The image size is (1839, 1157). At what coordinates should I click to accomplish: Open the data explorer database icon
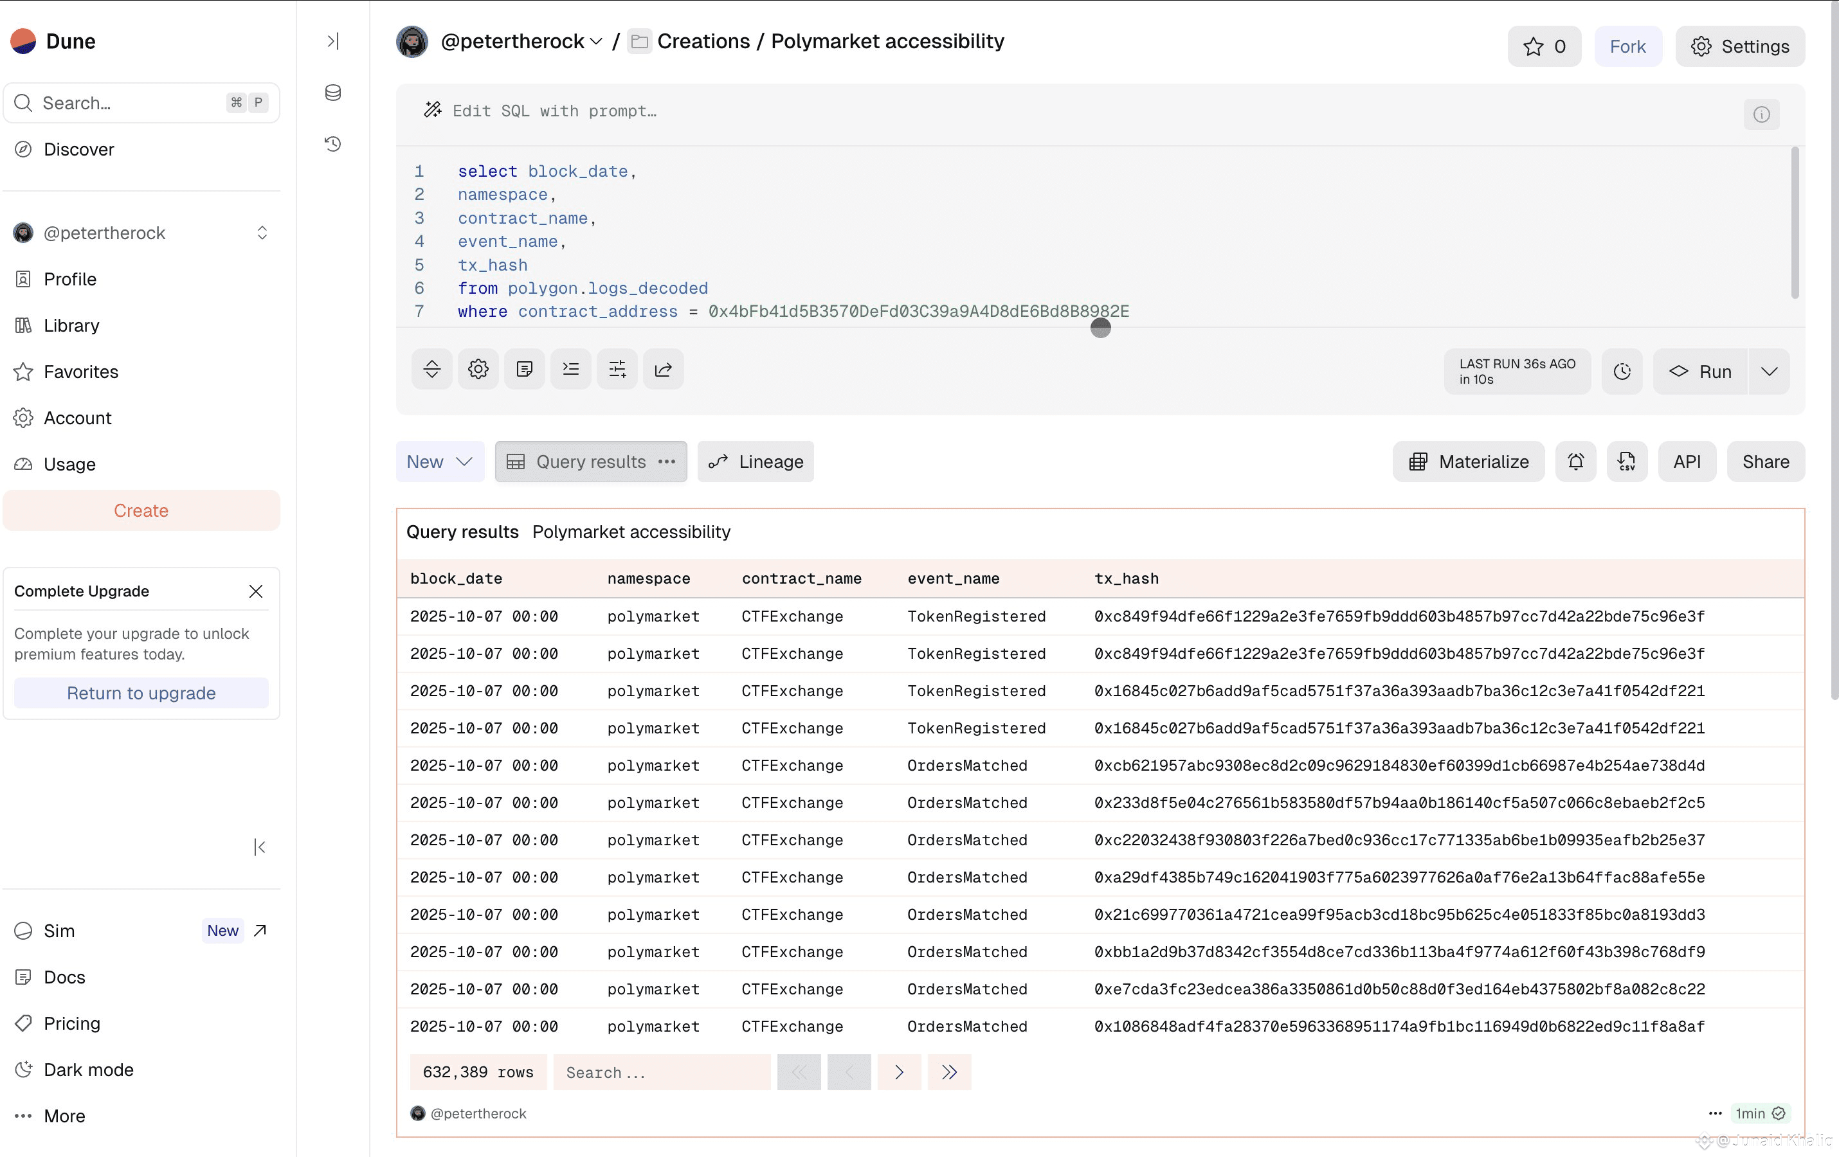pyautogui.click(x=333, y=93)
